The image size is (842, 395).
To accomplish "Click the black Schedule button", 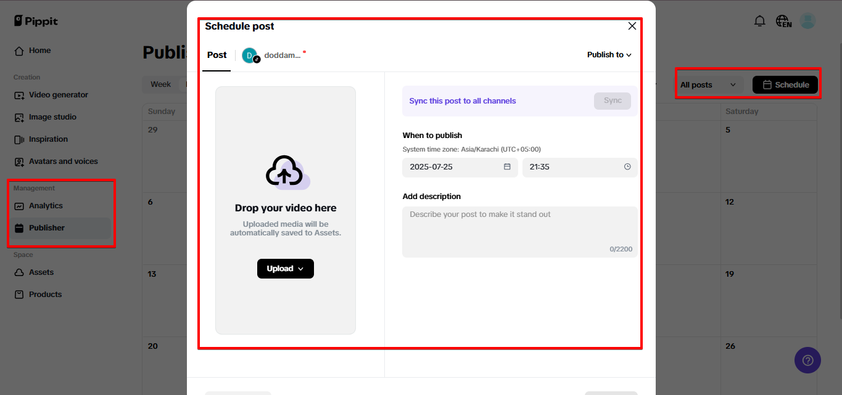I will click(x=785, y=85).
